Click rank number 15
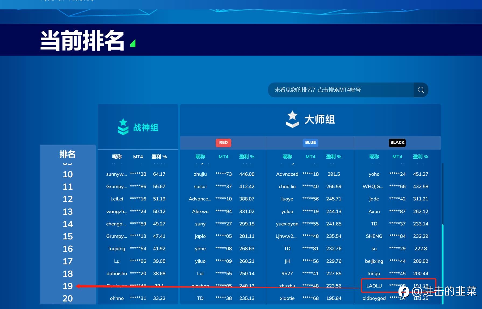482x309 pixels. coord(68,236)
